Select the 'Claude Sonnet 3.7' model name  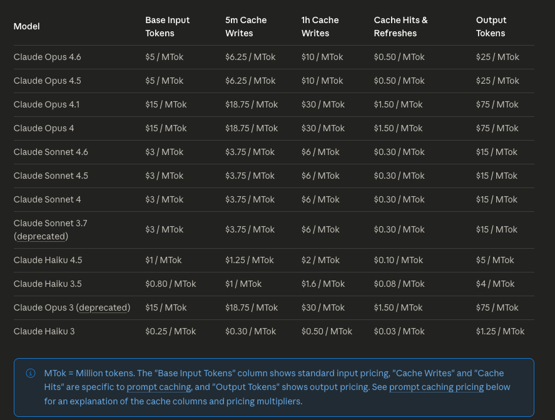tap(50, 223)
